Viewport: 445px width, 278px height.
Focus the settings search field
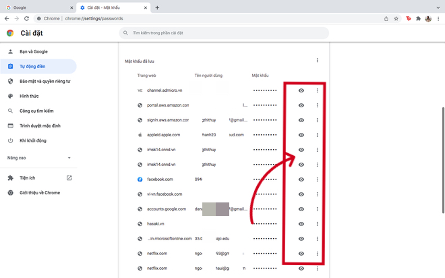[224, 33]
